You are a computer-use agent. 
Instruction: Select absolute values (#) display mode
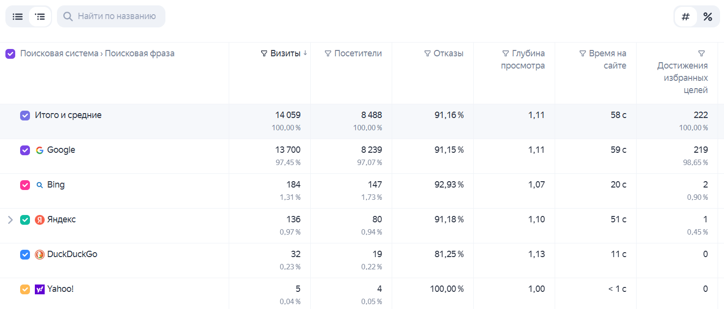click(686, 17)
